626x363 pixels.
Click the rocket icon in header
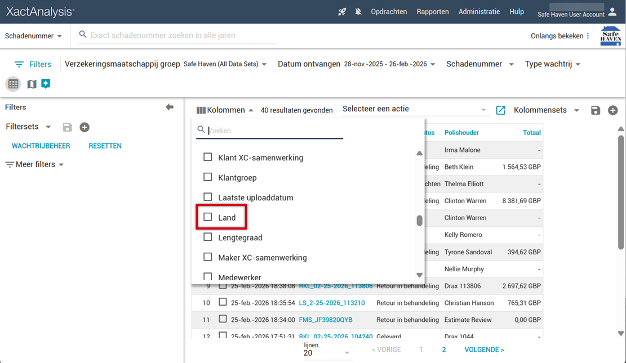coord(342,12)
